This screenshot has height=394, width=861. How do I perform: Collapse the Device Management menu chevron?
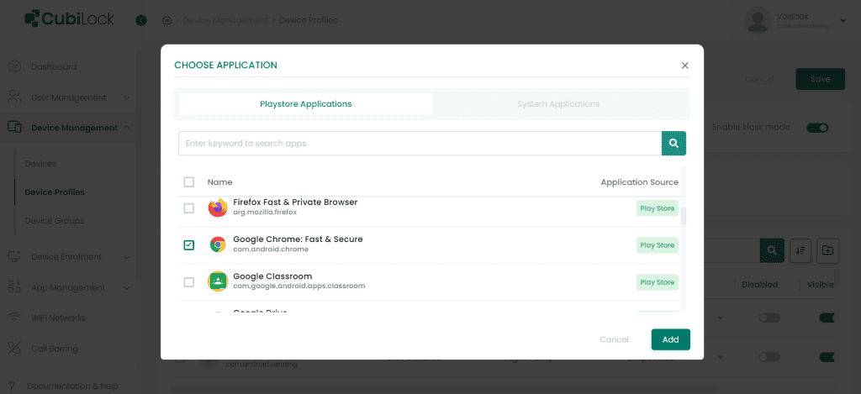tap(126, 128)
